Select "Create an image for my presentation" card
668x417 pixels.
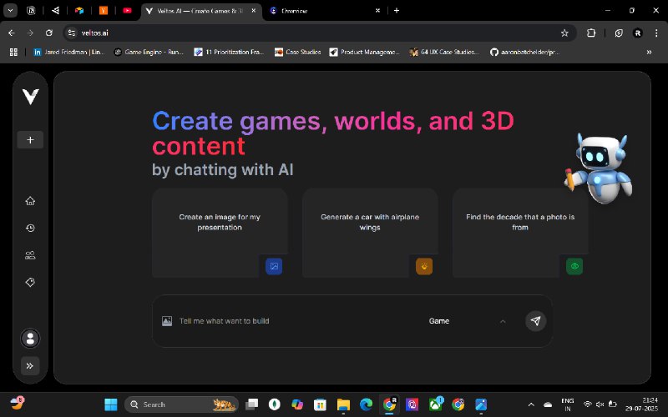220,232
